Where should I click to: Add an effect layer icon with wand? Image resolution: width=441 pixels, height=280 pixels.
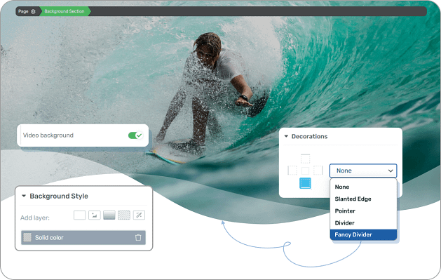pyautogui.click(x=139, y=215)
